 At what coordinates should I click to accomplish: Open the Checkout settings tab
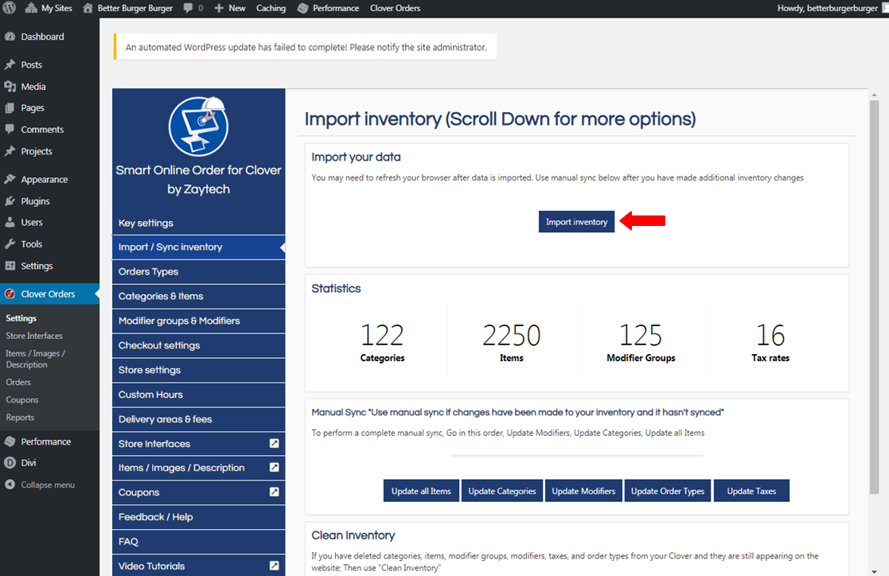click(198, 345)
